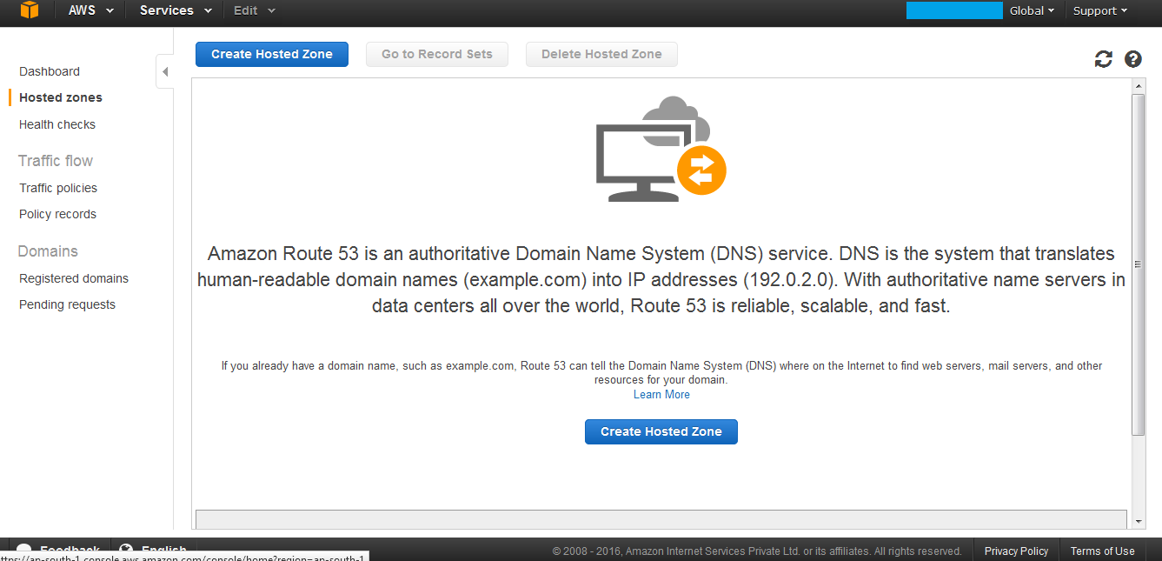
Task: Open Registered domains
Action: pyautogui.click(x=74, y=278)
